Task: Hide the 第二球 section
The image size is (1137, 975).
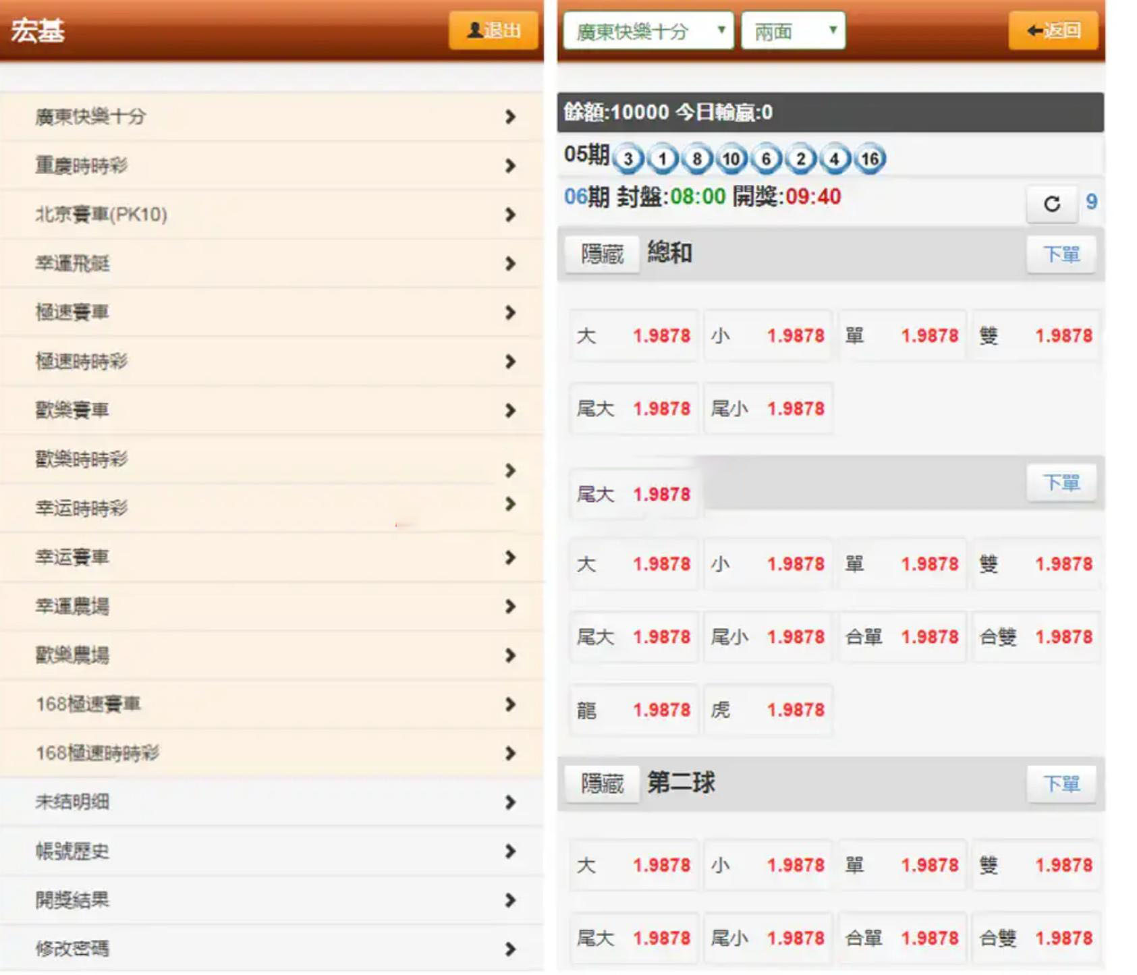Action: (x=602, y=784)
